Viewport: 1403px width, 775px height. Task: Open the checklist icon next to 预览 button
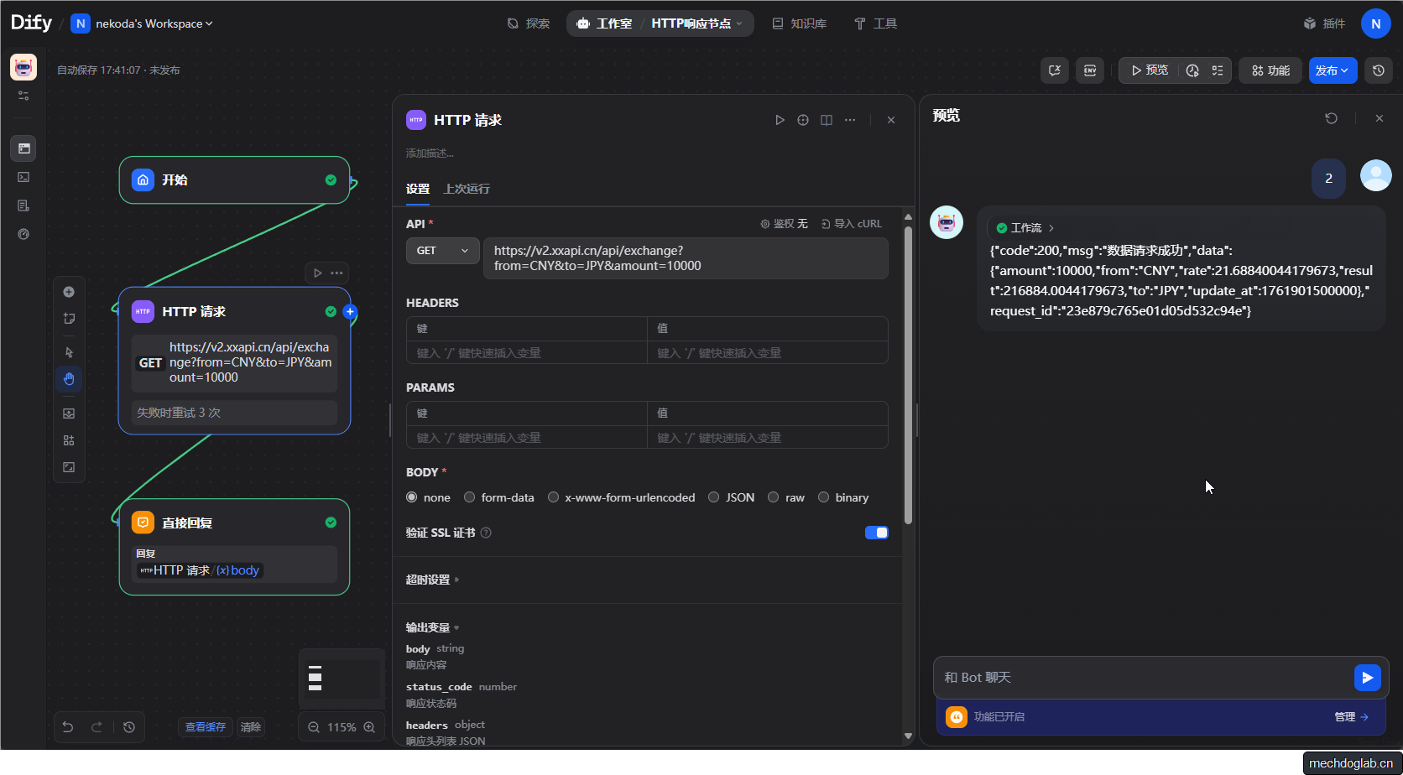point(1218,70)
